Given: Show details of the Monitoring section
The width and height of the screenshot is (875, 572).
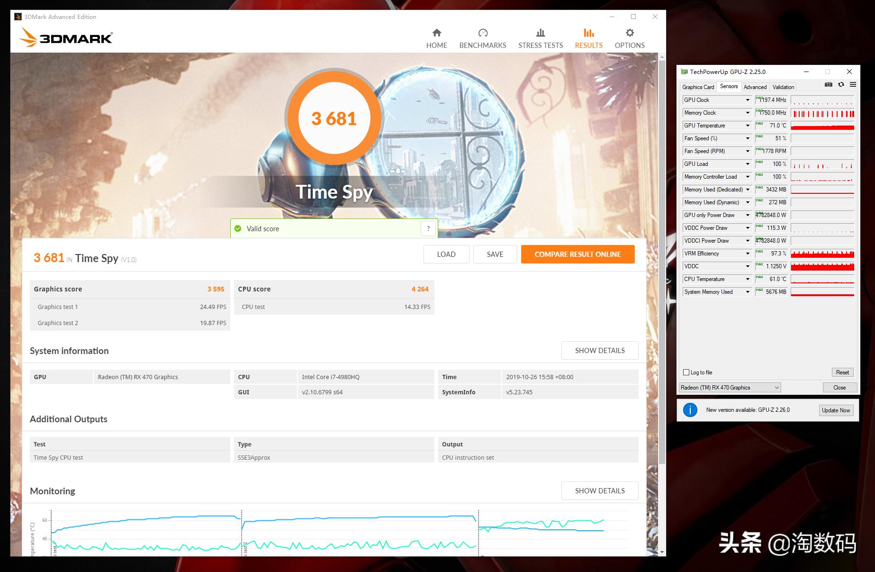Looking at the screenshot, I should coord(600,490).
